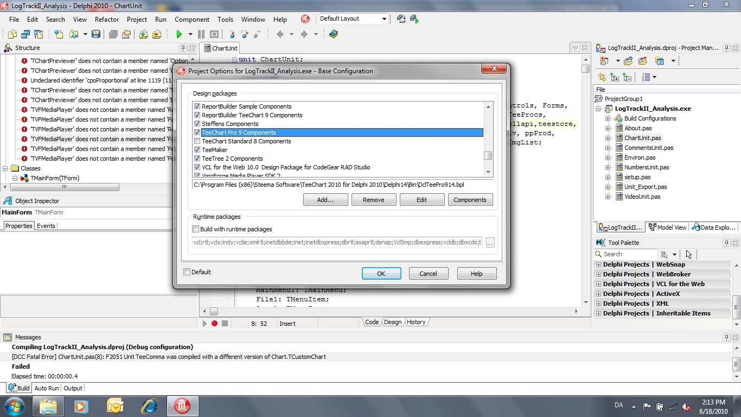Uncheck Steffens Components package
The width and height of the screenshot is (741, 417).
pyautogui.click(x=197, y=124)
